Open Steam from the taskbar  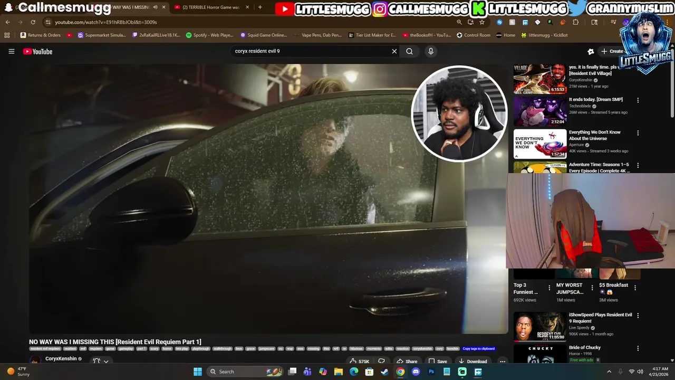pos(384,372)
